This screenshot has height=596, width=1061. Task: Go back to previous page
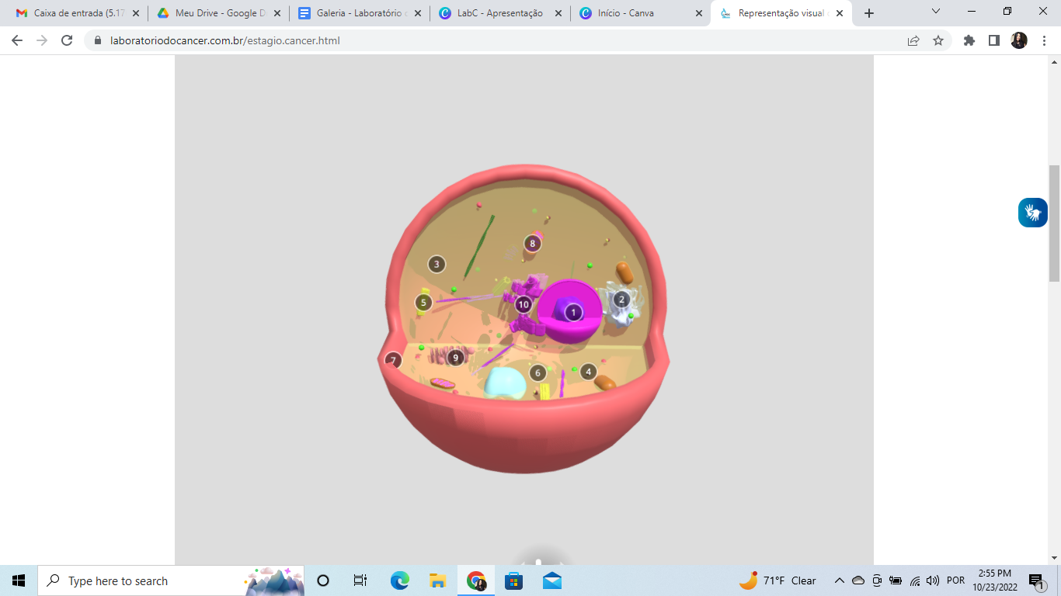tap(18, 40)
